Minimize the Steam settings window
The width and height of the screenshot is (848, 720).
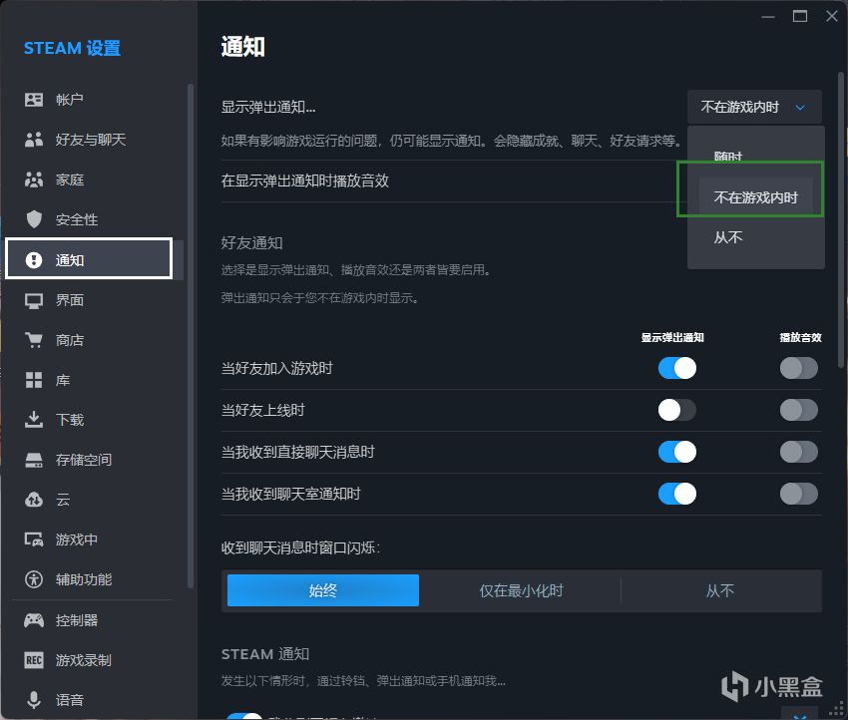click(768, 17)
